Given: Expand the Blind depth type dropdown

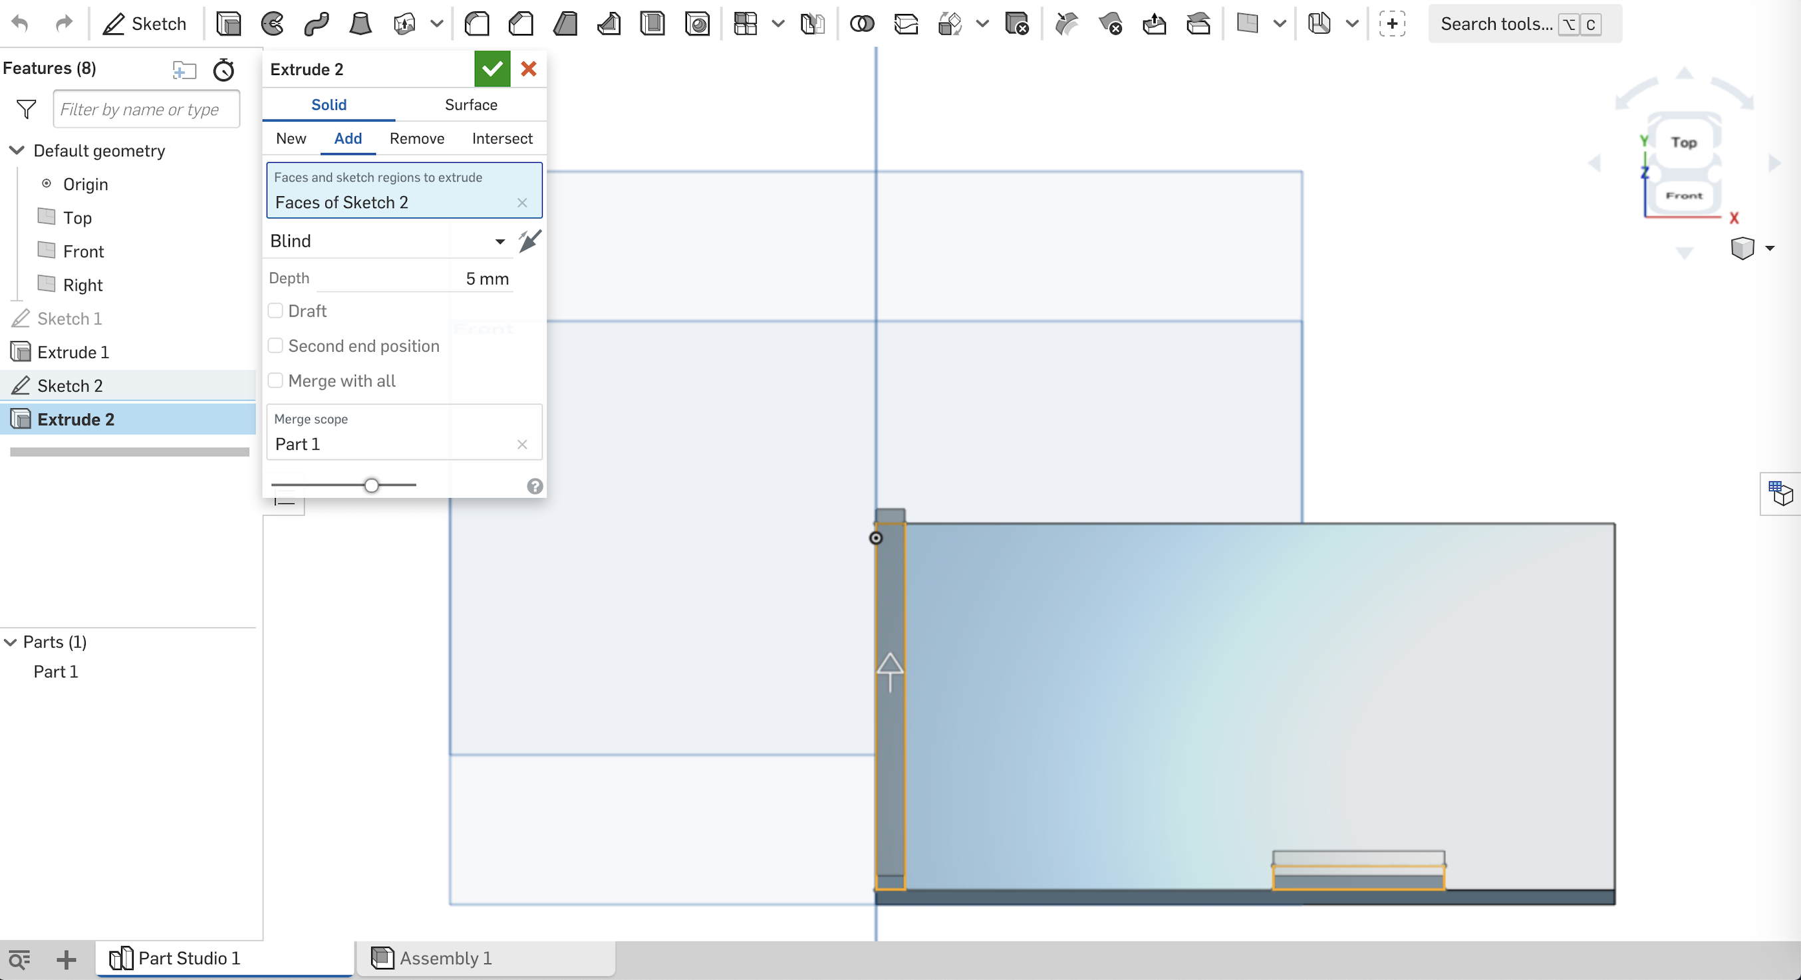Looking at the screenshot, I should [499, 240].
